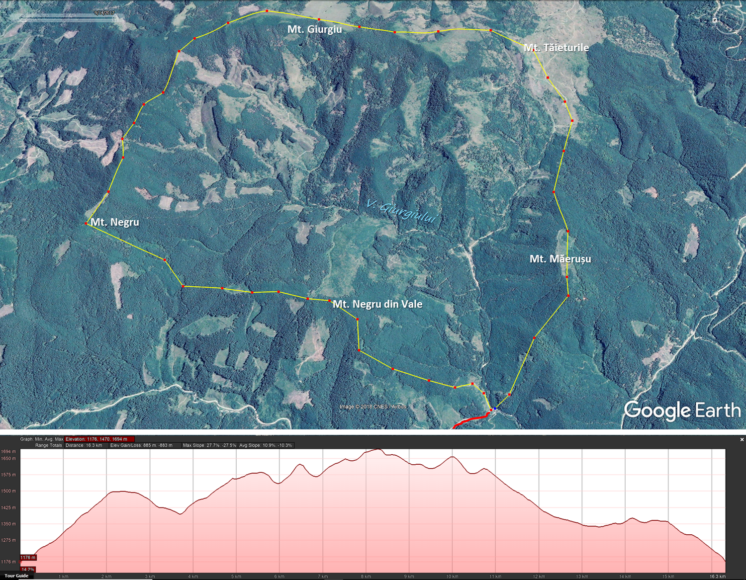This screenshot has width=746, height=580.
Task: Click the Mt. Tăieturile placemark label
Action: 556,48
